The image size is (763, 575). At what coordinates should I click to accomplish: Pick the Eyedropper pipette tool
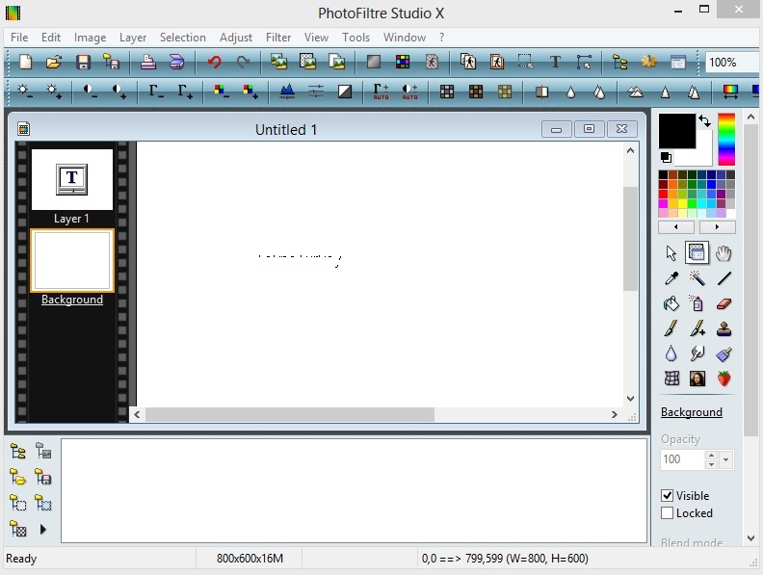coord(671,278)
